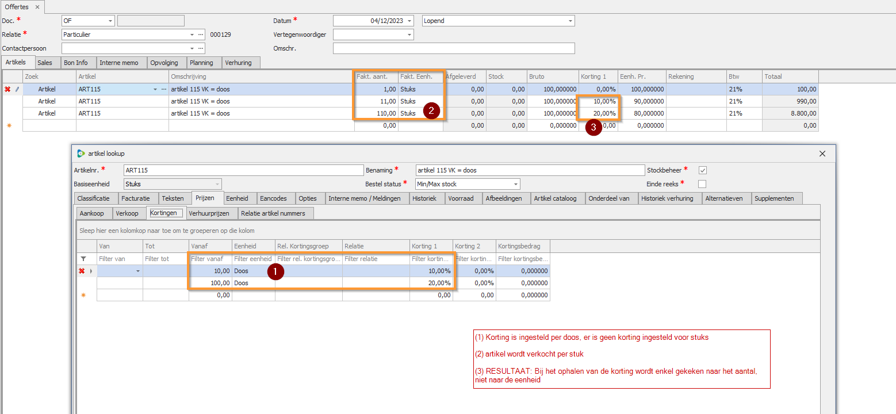
Task: Open the Contactpersoon dropdown arrow
Action: click(193, 48)
